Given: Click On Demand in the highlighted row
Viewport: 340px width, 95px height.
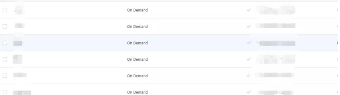Looking at the screenshot, I should 137,43.
